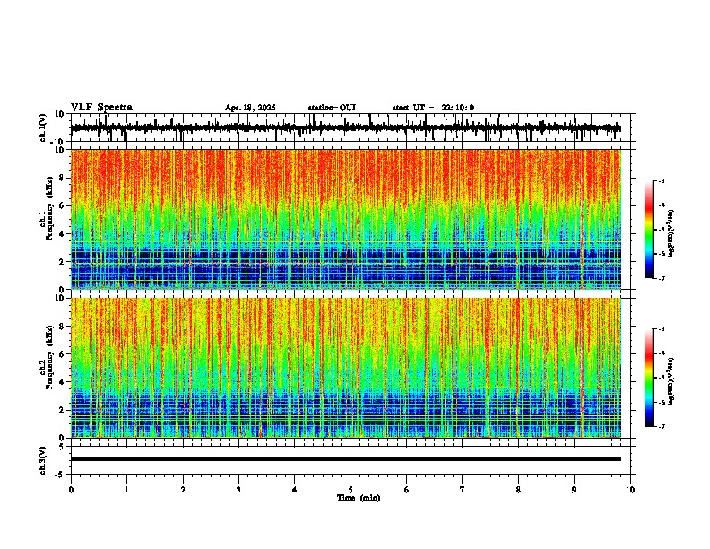710x549 pixels.
Task: Click the "8" kHz tick on ch.1 spectrogram
Action: [x=63, y=178]
